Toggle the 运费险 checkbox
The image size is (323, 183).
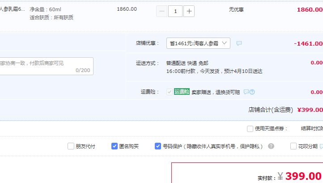[x=169, y=92]
